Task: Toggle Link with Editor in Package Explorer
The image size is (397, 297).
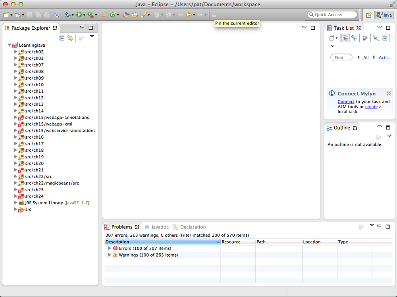Action: pyautogui.click(x=70, y=38)
